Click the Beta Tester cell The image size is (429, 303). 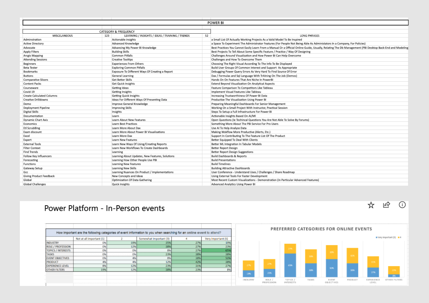click(x=62, y=67)
